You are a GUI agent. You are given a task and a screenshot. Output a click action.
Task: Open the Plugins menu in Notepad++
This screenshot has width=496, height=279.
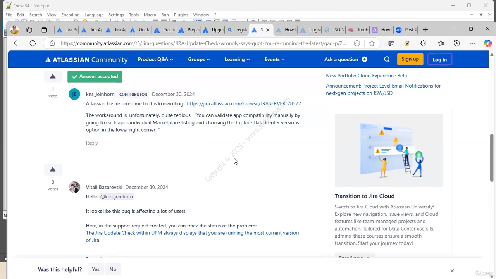tap(181, 15)
